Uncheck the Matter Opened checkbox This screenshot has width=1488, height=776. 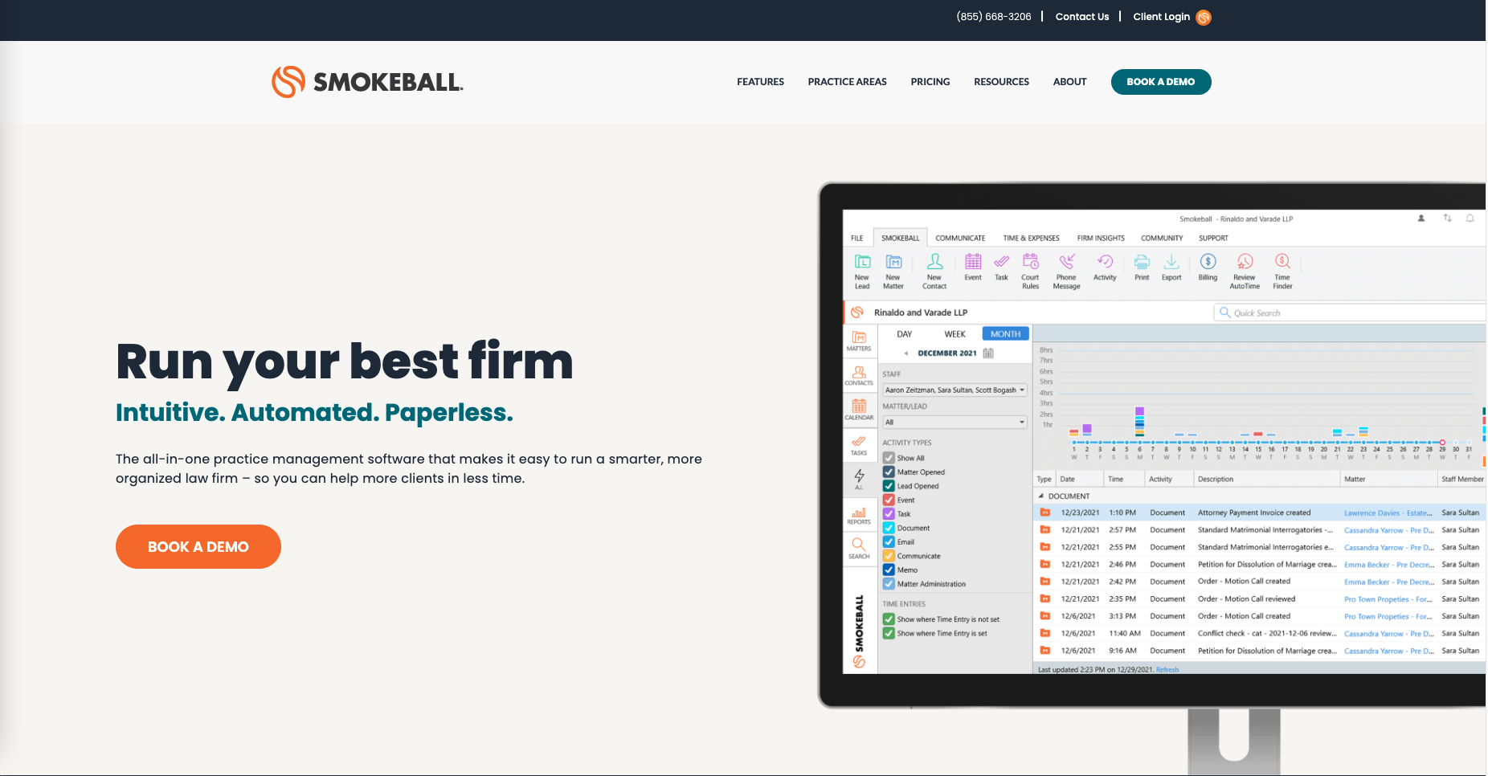tap(889, 472)
